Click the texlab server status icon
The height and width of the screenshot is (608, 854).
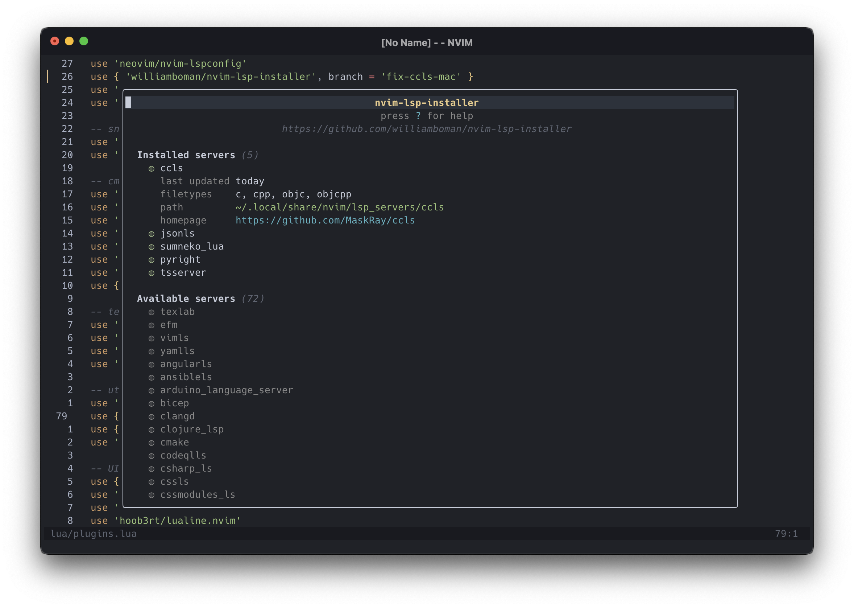coord(151,312)
